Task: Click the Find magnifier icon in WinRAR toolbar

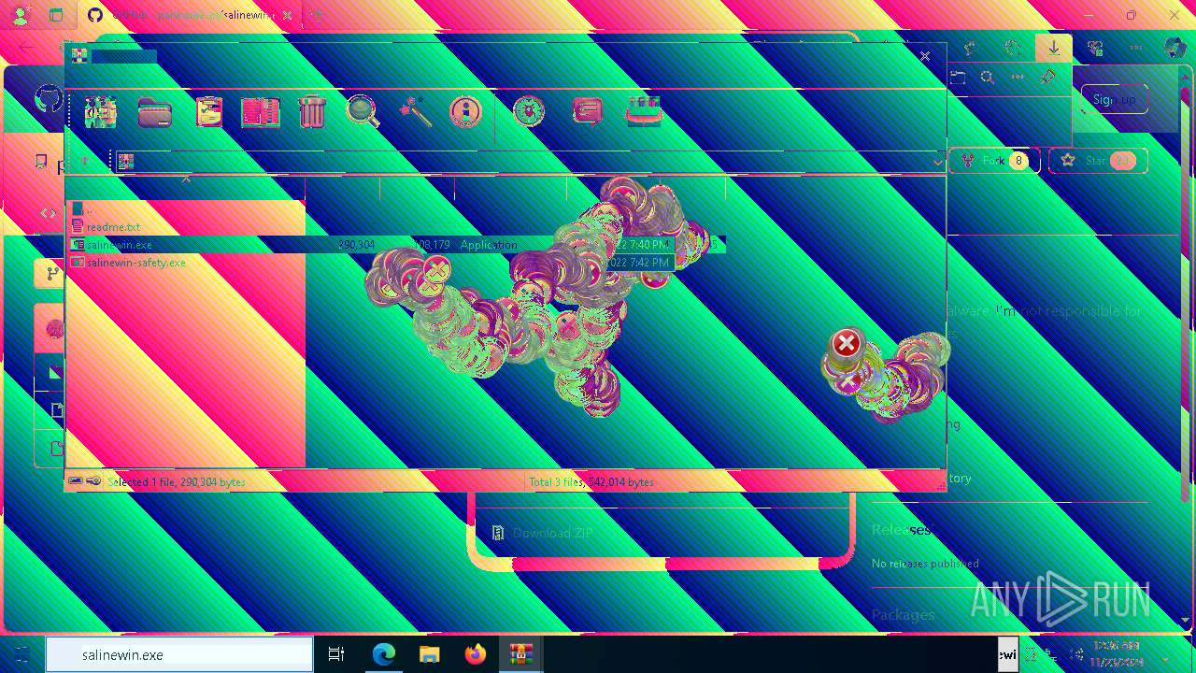Action: tap(363, 112)
